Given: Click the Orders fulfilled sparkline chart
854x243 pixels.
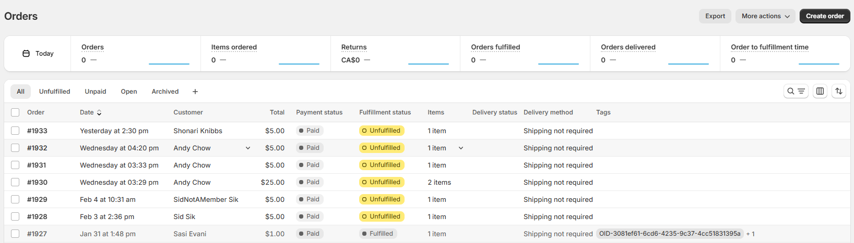Looking at the screenshot, I should (x=559, y=60).
